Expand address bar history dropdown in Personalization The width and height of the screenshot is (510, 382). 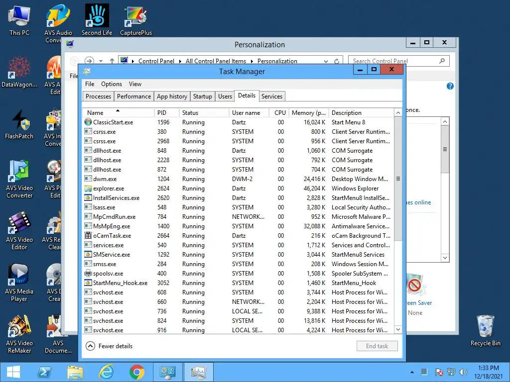(326, 61)
